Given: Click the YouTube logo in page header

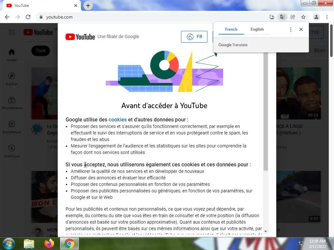Looking at the screenshot, I should [38, 32].
